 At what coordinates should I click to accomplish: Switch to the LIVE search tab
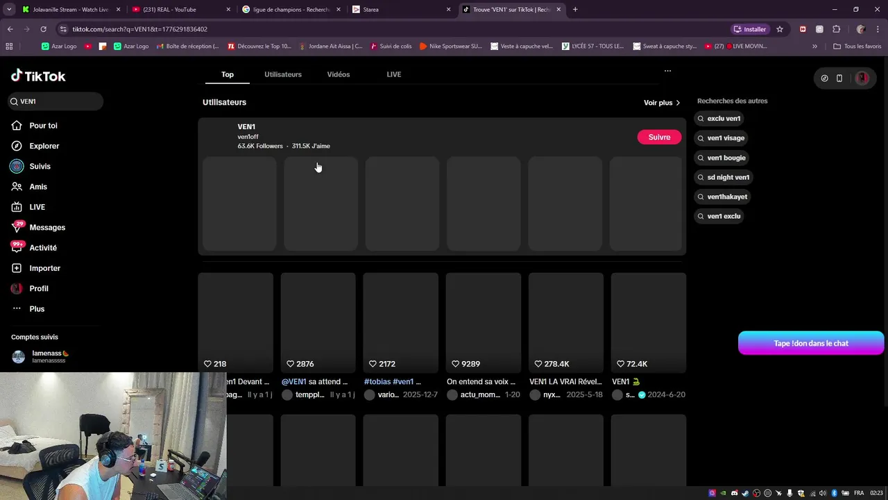394,74
